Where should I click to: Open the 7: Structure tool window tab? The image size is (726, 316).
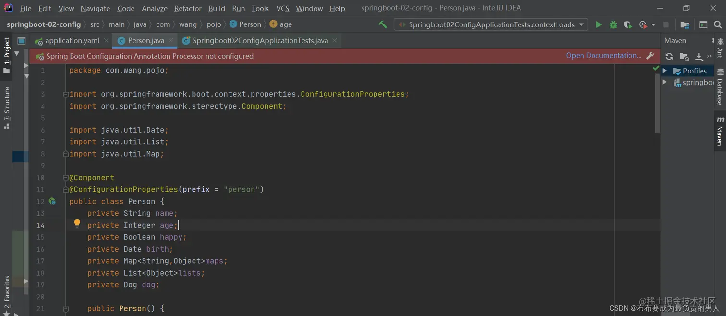point(6,108)
